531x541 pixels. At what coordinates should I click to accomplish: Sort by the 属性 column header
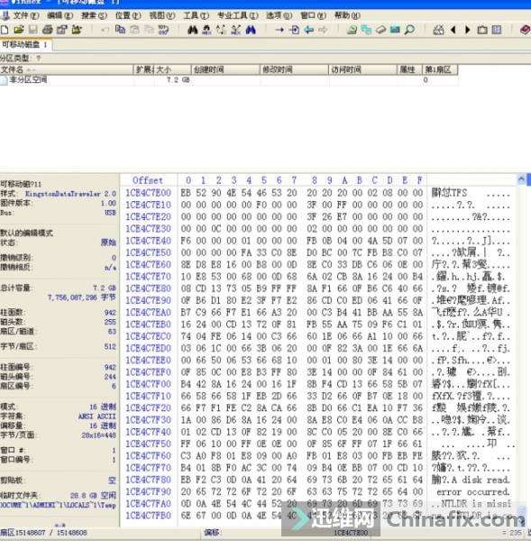coord(409,69)
